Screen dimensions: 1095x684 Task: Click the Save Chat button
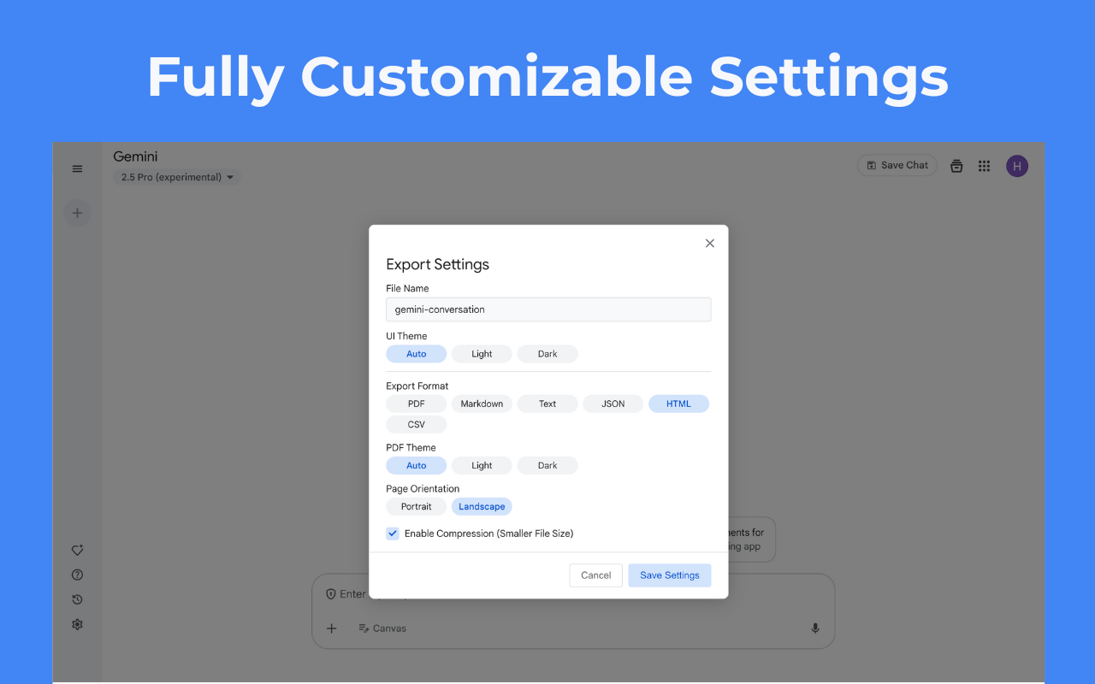(897, 165)
